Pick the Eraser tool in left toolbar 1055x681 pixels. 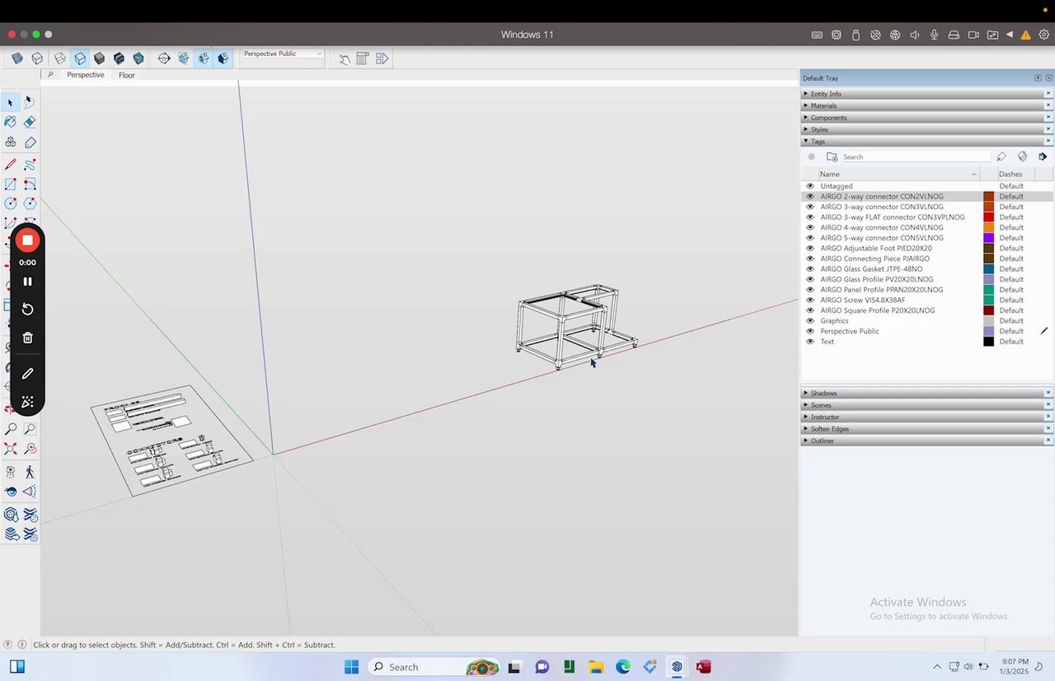30,122
